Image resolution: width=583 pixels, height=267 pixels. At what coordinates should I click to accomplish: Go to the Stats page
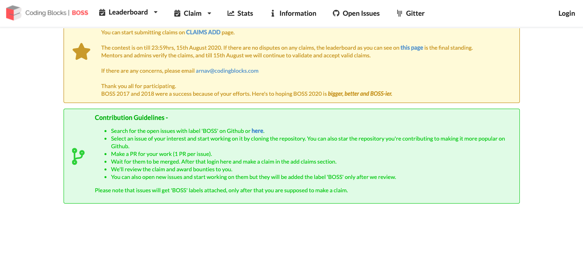(240, 13)
